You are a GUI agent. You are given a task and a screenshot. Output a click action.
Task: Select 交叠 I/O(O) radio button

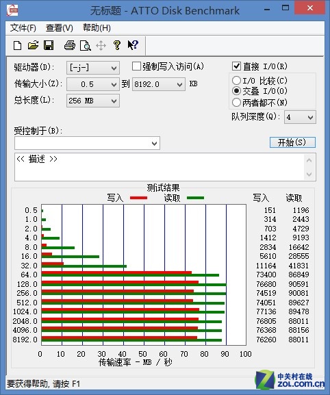click(x=236, y=90)
